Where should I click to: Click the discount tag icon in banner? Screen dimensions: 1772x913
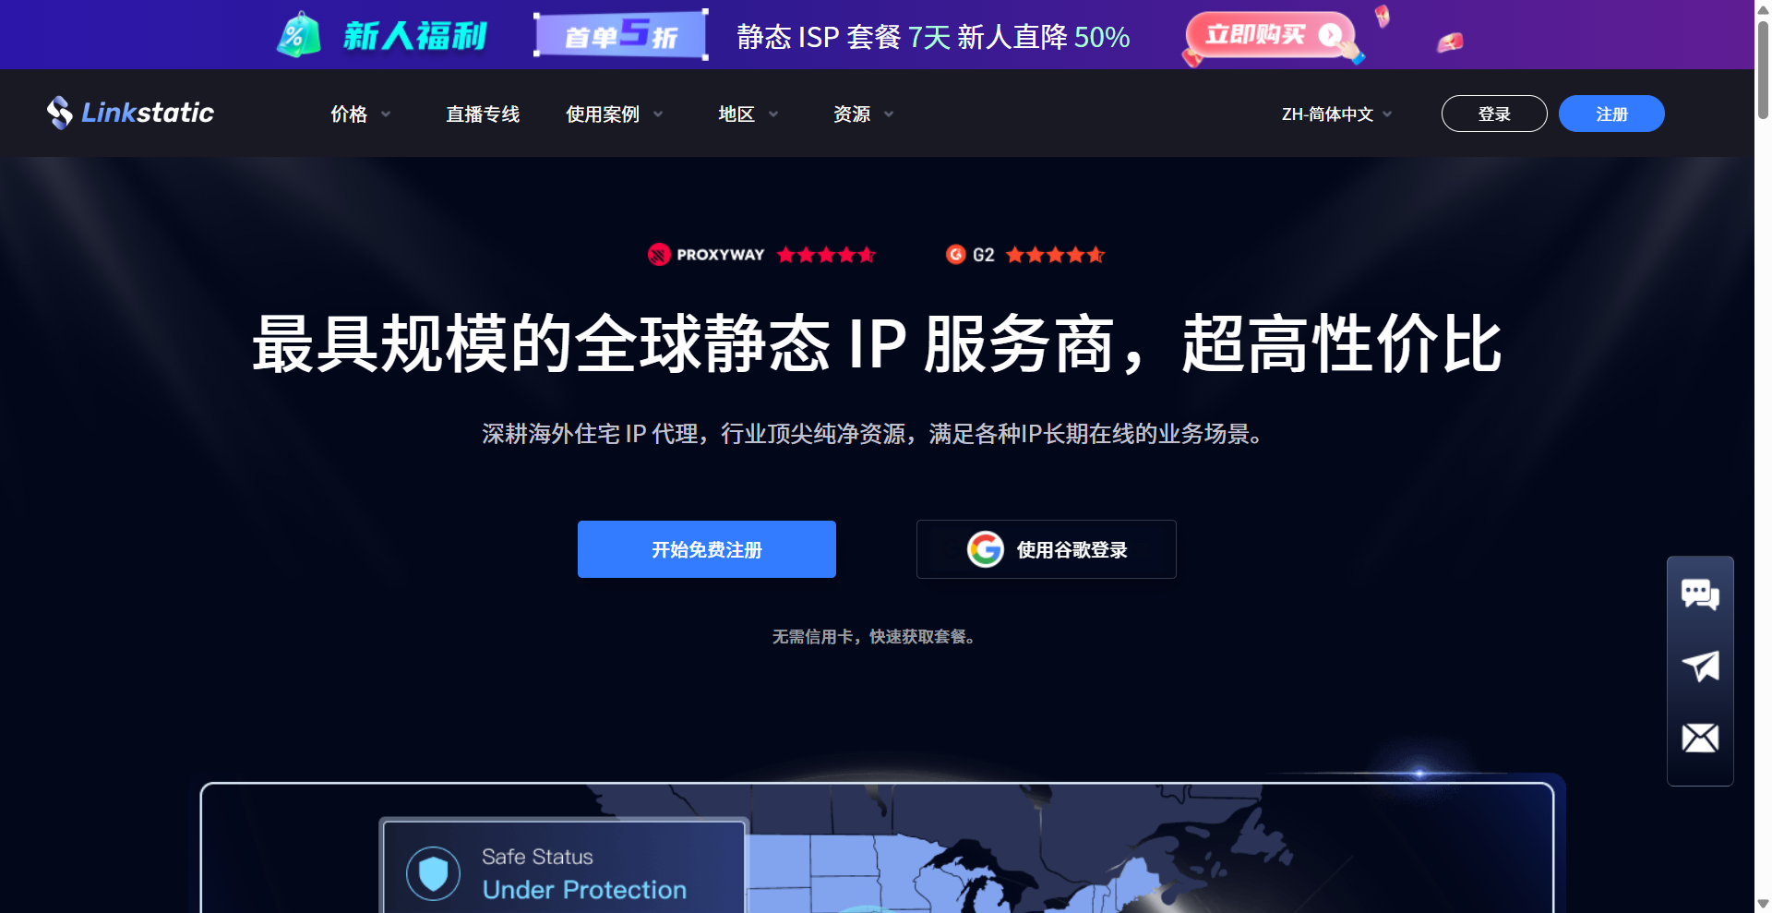(298, 35)
